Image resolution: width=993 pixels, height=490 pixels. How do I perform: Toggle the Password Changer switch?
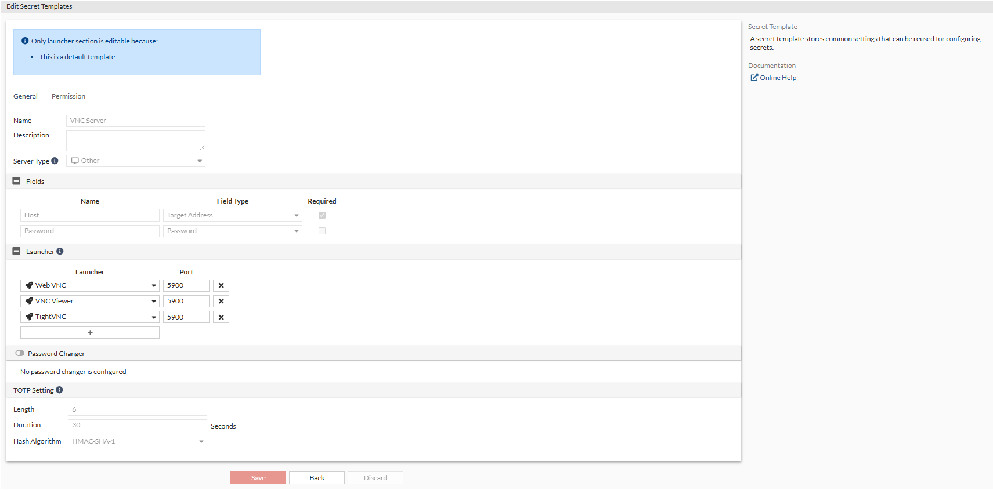point(20,353)
